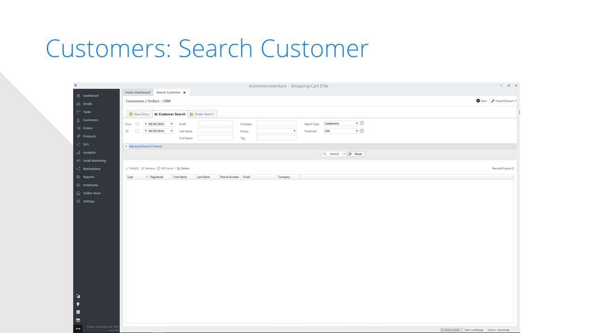Select the Customer Search tab
Viewport: 593px width, 333px height.
(x=170, y=114)
